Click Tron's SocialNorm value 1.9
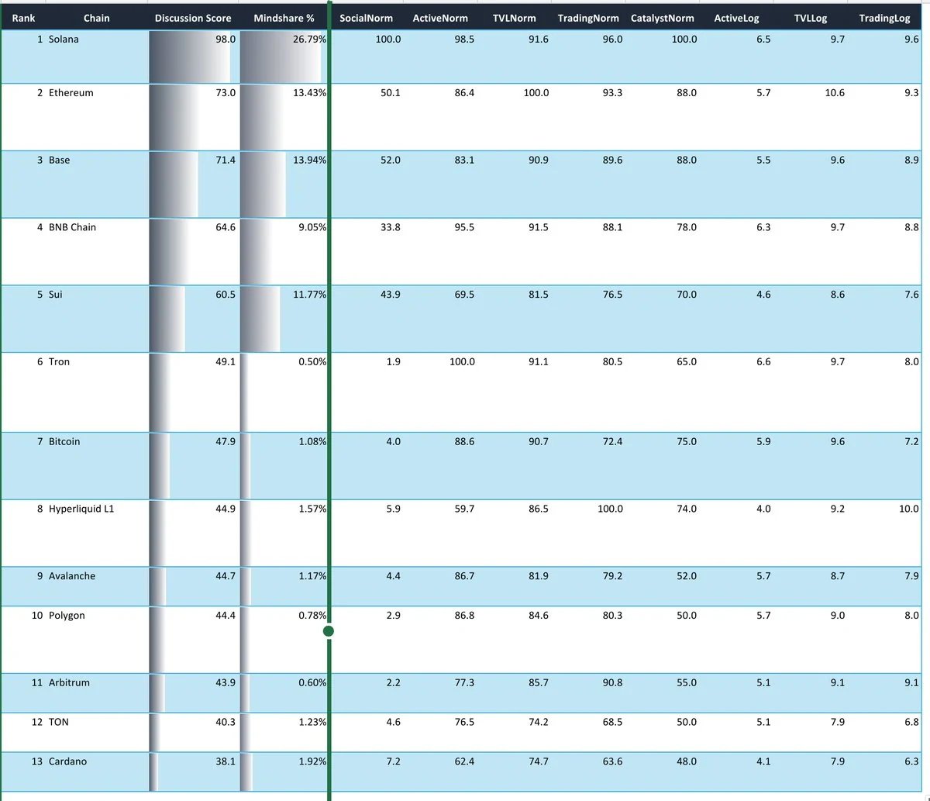The image size is (930, 801). click(x=393, y=361)
